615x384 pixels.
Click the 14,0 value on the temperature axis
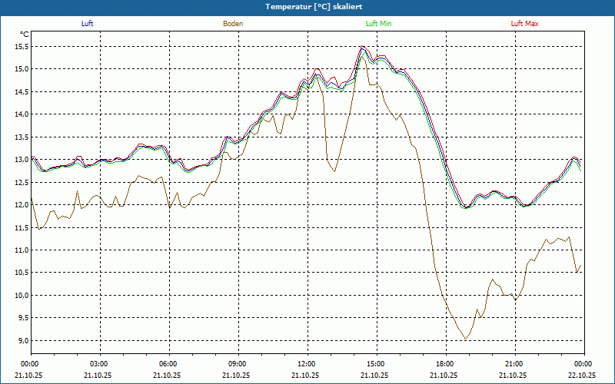[x=22, y=114]
